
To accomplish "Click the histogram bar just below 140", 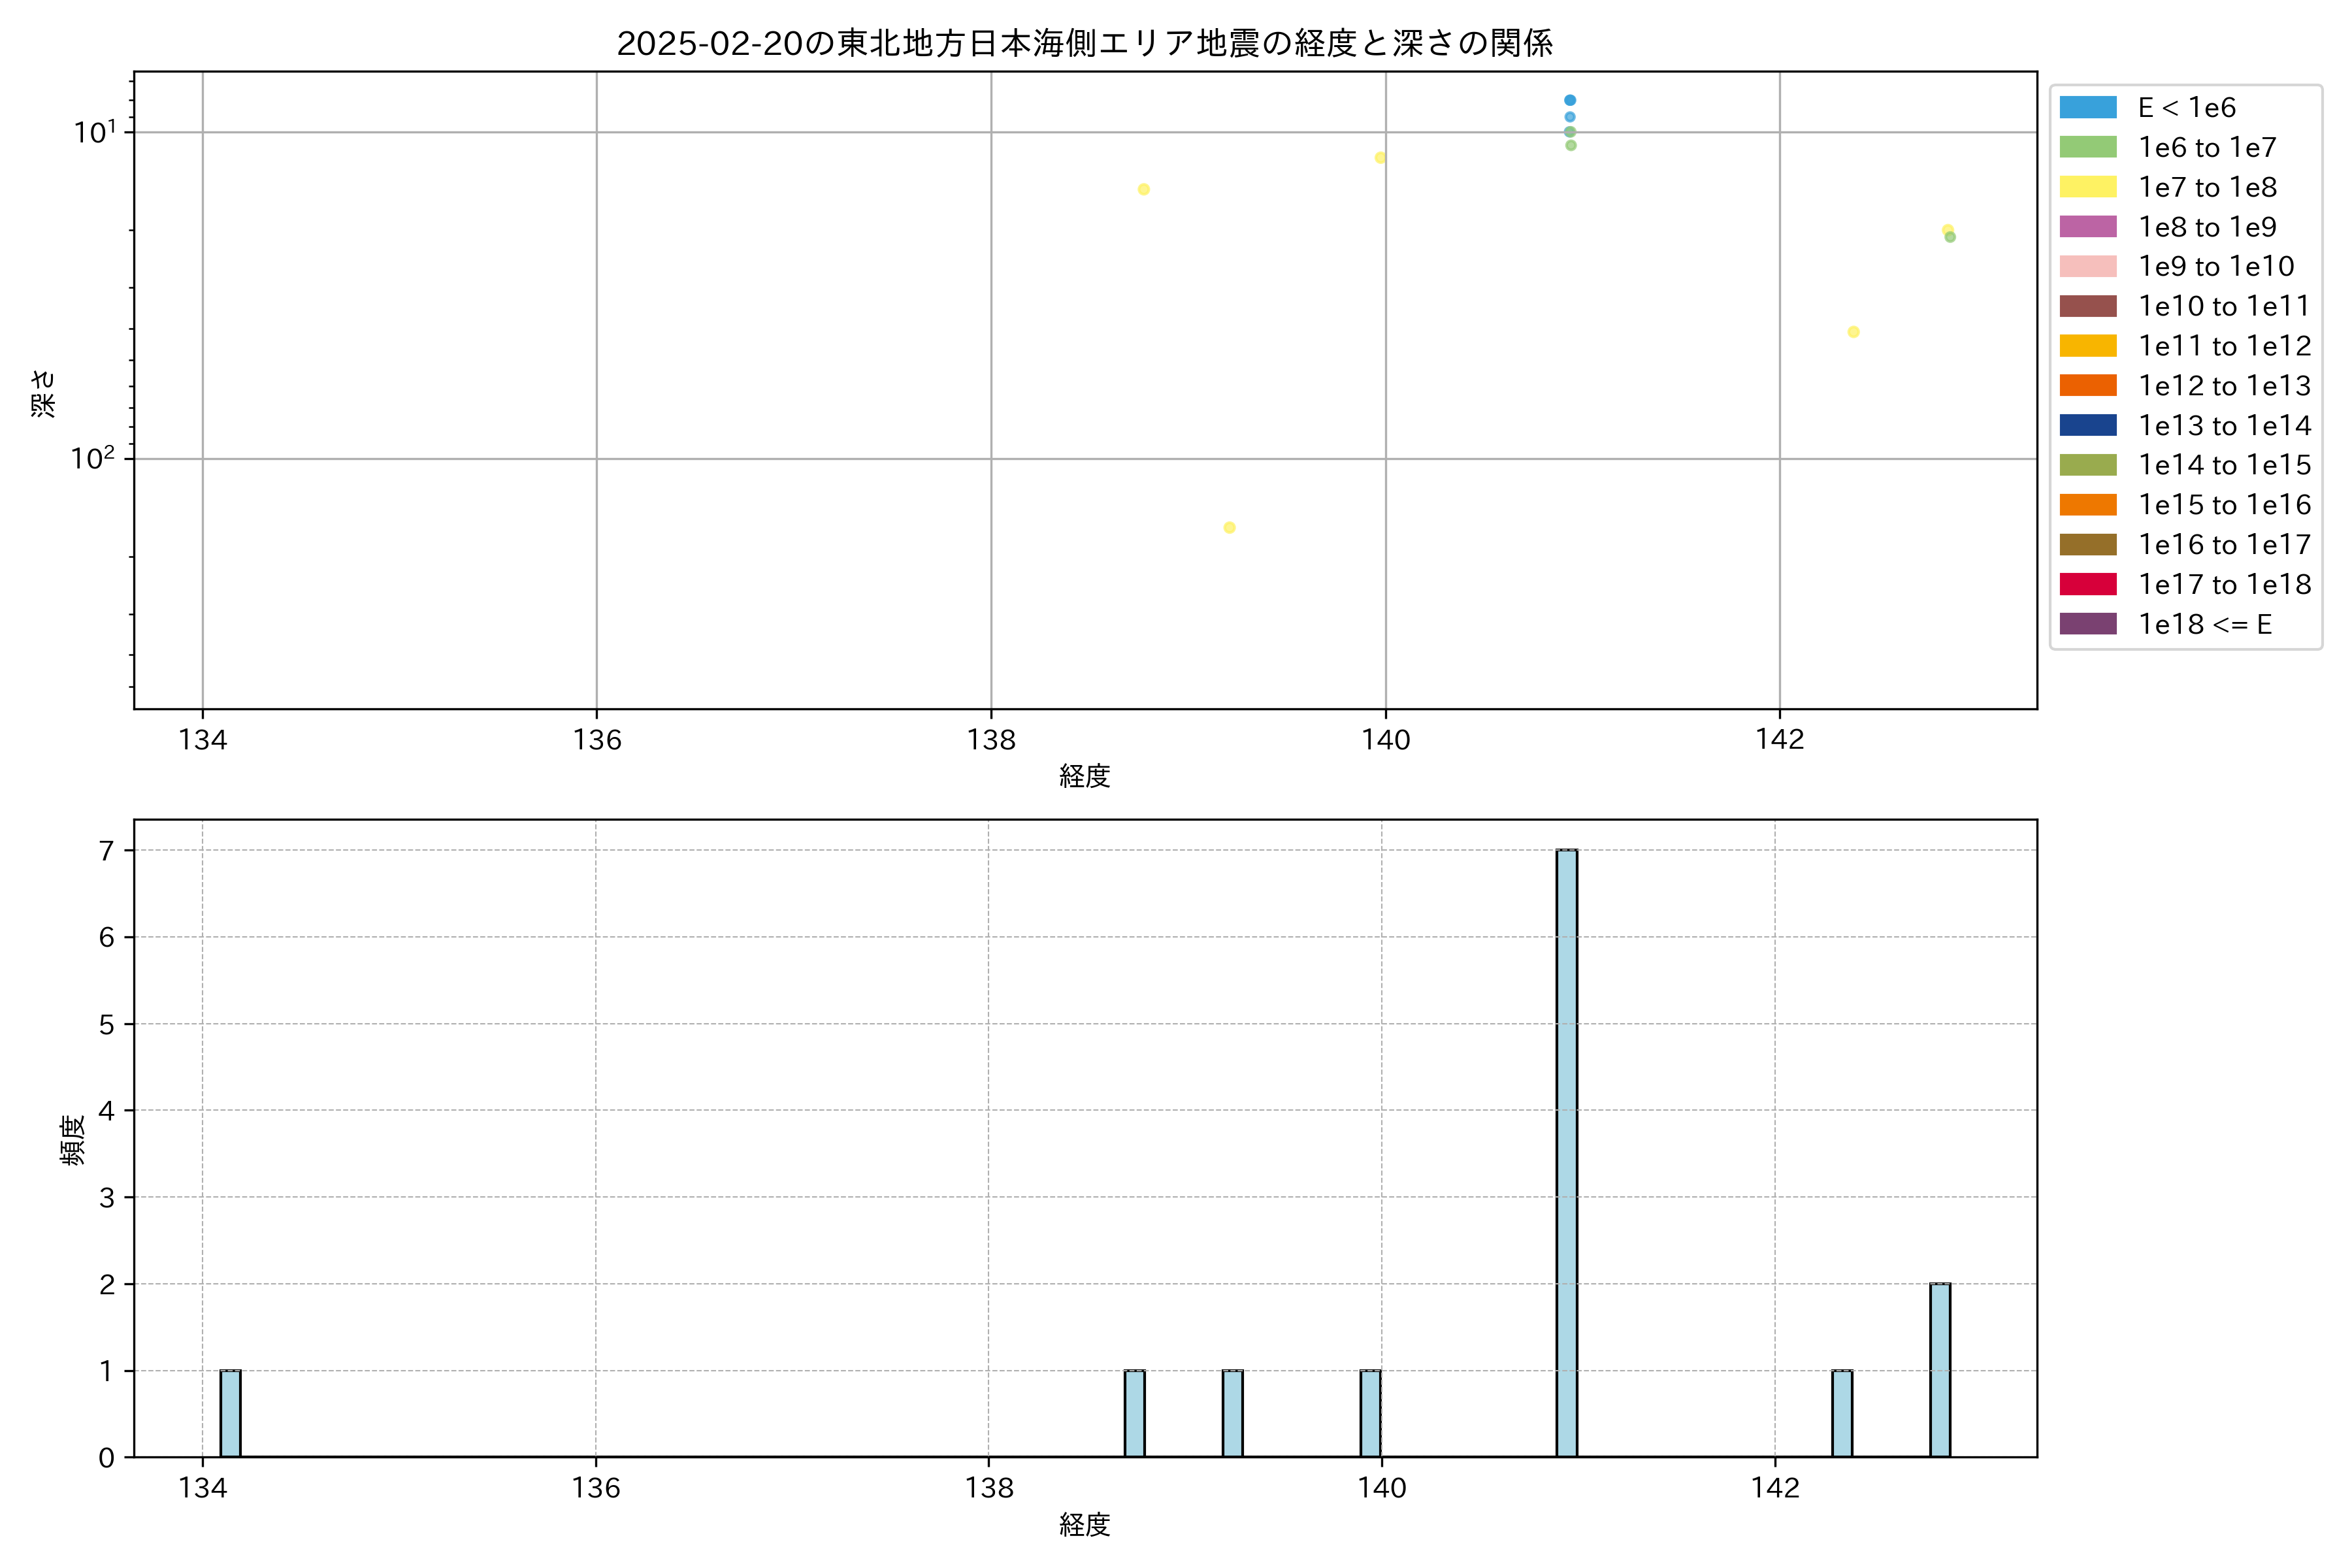I will 1370,1413.
